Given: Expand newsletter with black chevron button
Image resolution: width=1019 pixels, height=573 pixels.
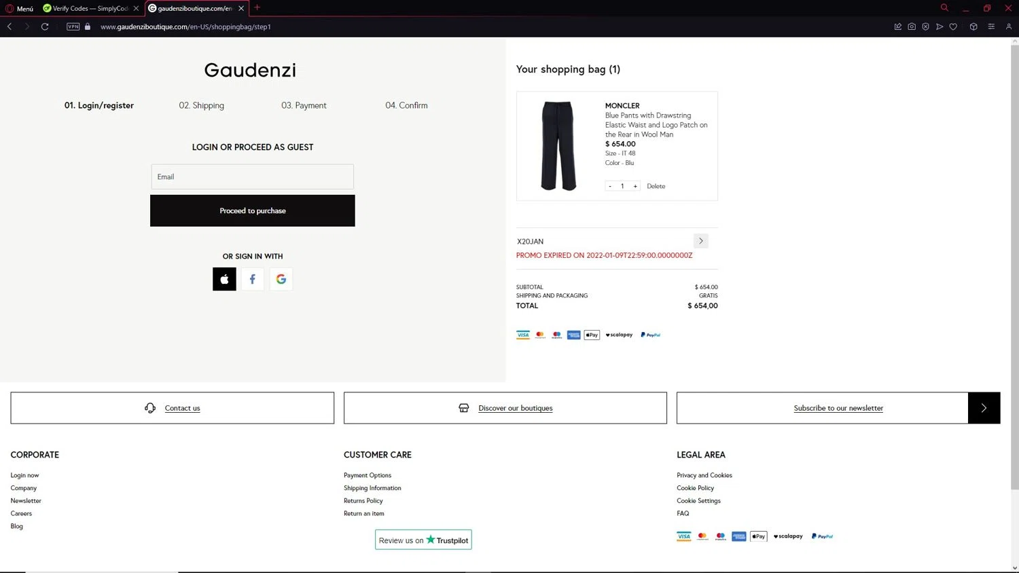Looking at the screenshot, I should pos(984,408).
